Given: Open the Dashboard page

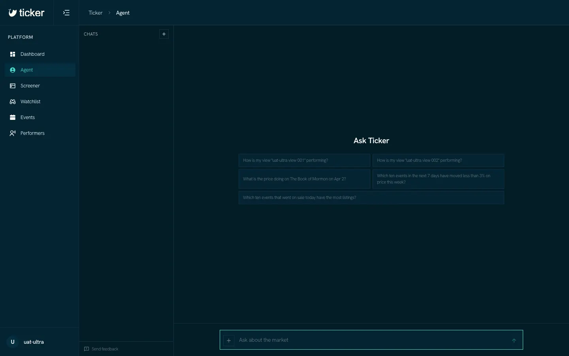Looking at the screenshot, I should 40,54.
